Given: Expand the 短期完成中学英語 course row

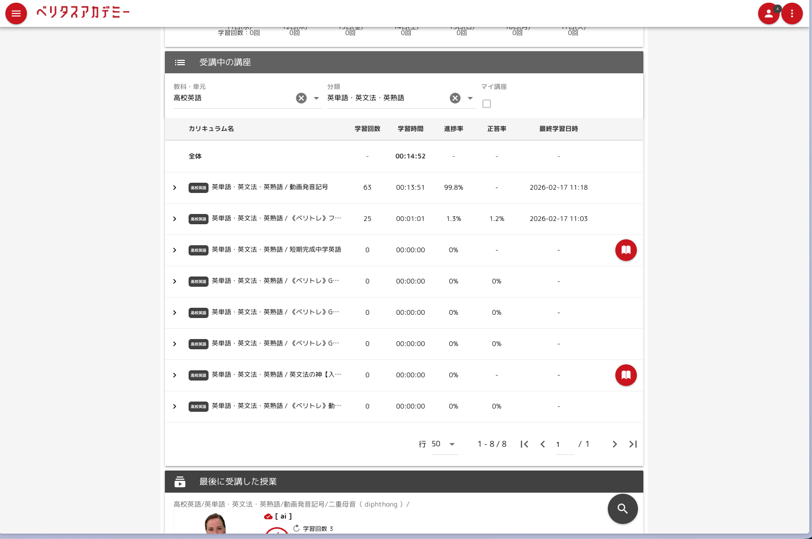Looking at the screenshot, I should click(175, 250).
